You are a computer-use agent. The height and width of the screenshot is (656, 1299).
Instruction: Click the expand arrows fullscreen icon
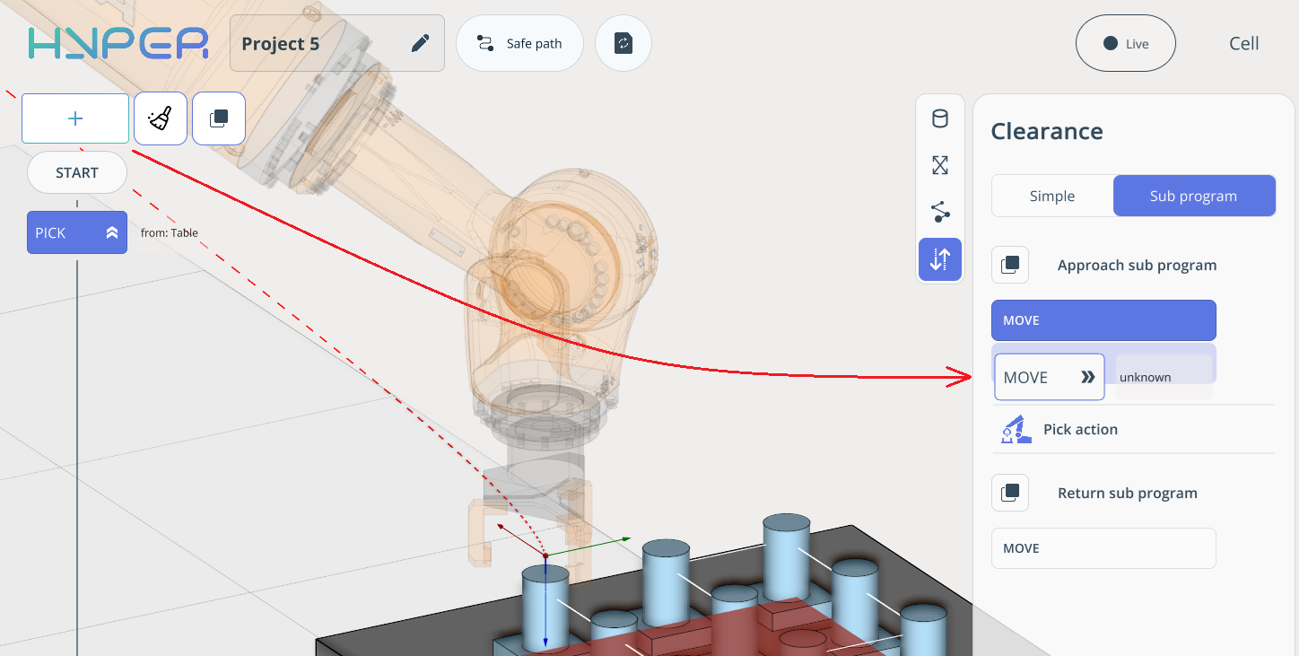(x=940, y=165)
